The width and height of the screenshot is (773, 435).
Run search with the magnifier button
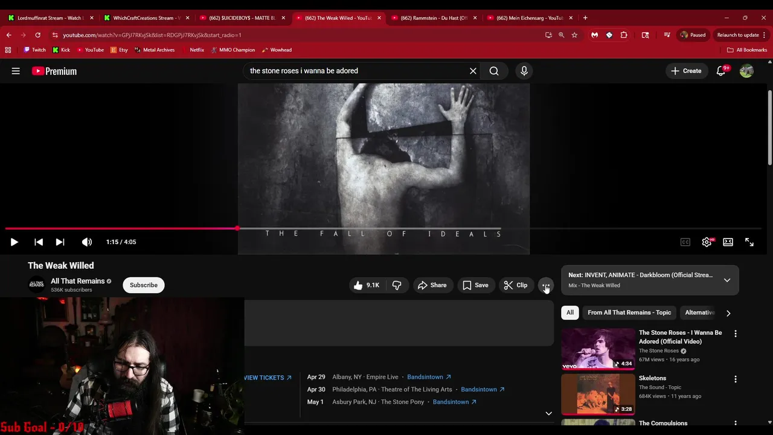click(x=494, y=71)
